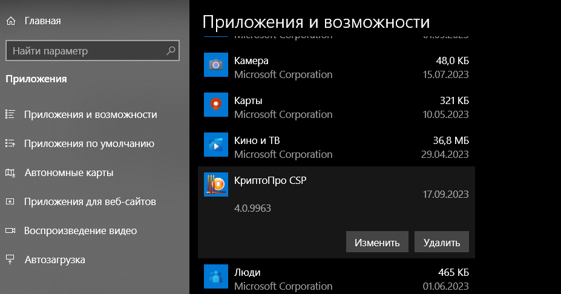Click the magnifier search icon
The image size is (561, 294).
click(x=171, y=50)
